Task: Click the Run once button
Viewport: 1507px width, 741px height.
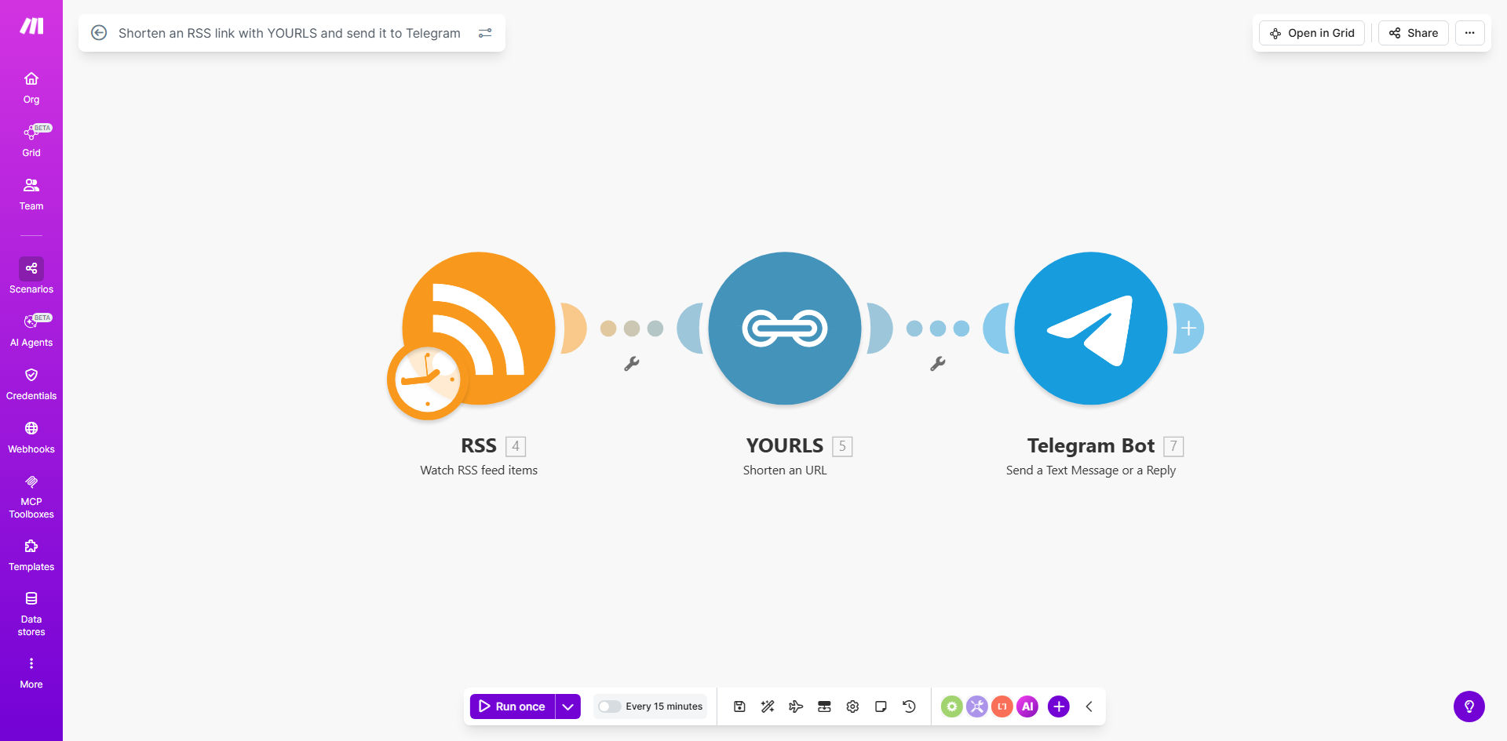Action: tap(513, 706)
